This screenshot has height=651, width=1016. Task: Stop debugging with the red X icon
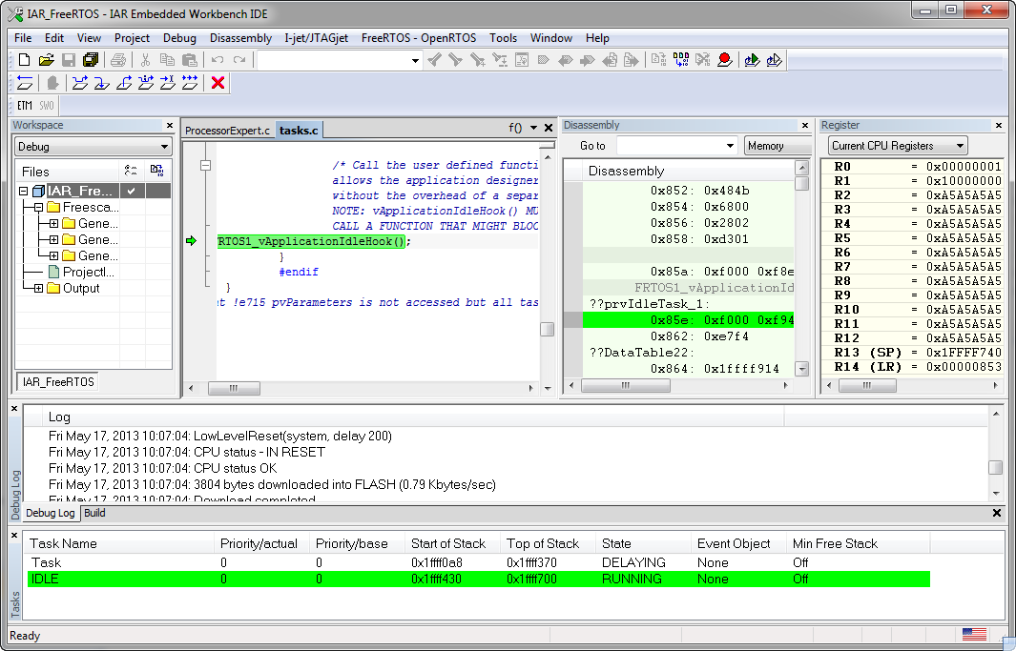(x=218, y=83)
